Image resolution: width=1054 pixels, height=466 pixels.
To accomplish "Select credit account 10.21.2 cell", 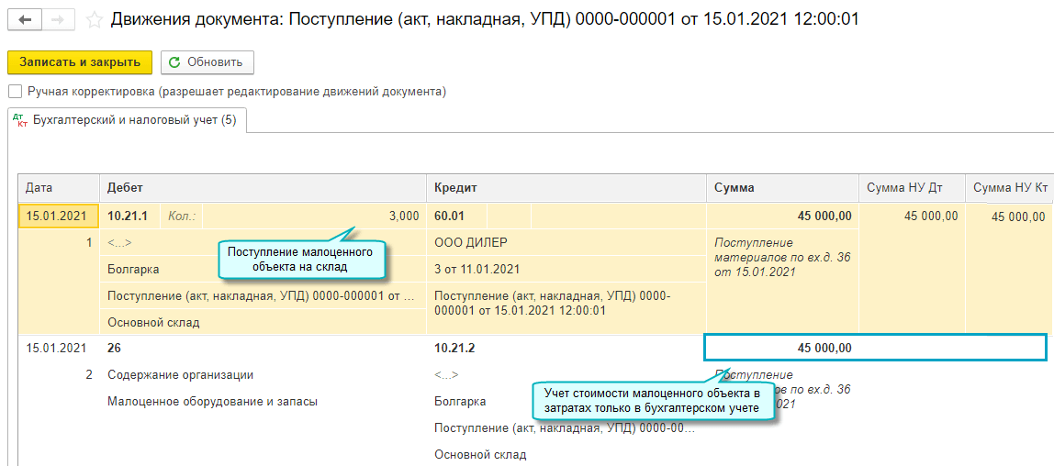I will pyautogui.click(x=454, y=349).
